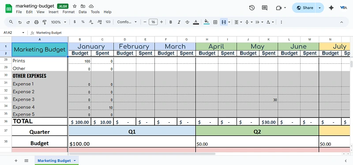
Task: Check the cloud document status icon
Action: pyautogui.click(x=91, y=6)
